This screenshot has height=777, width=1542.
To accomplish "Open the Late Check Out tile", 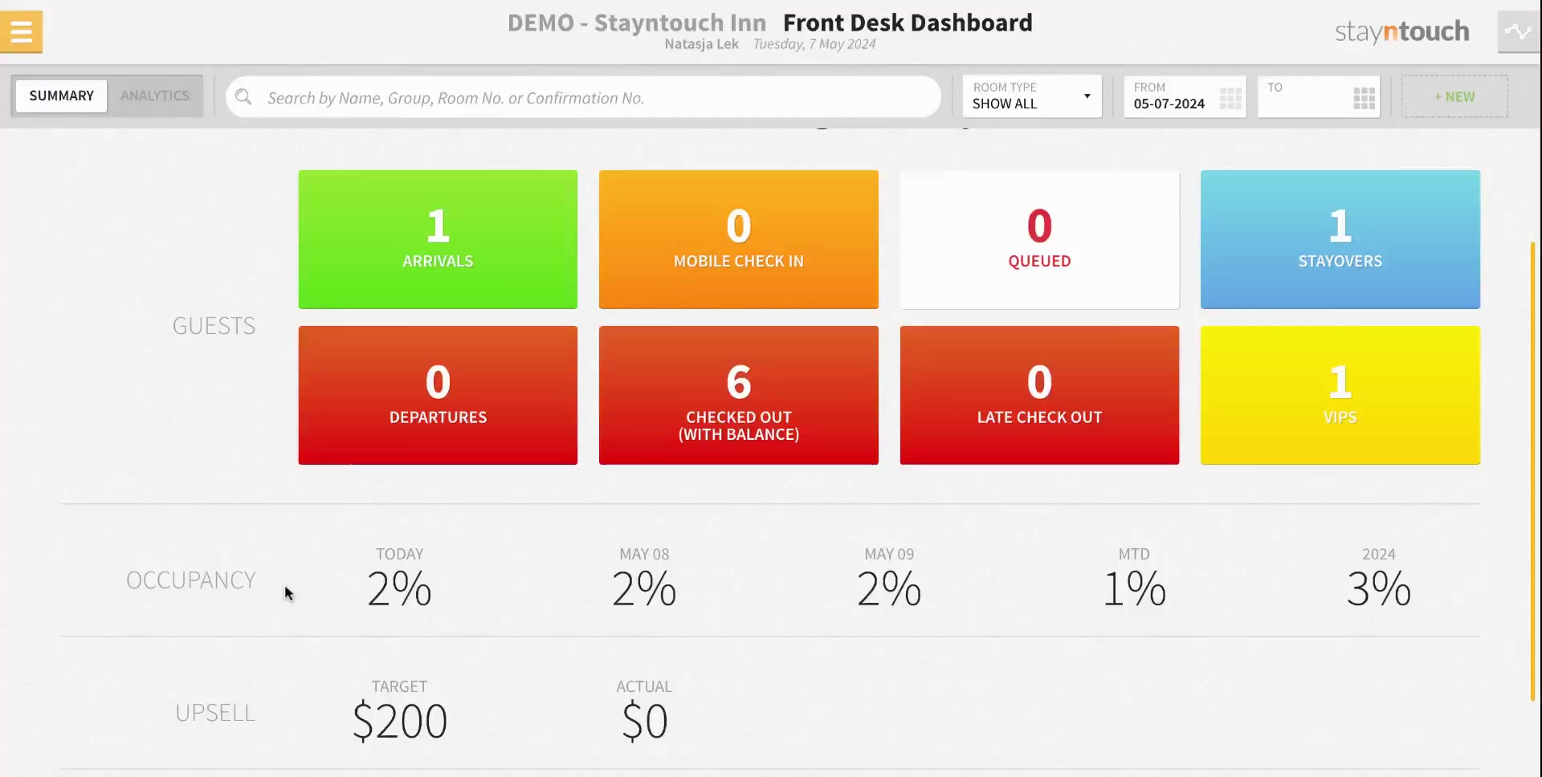I will (x=1040, y=395).
